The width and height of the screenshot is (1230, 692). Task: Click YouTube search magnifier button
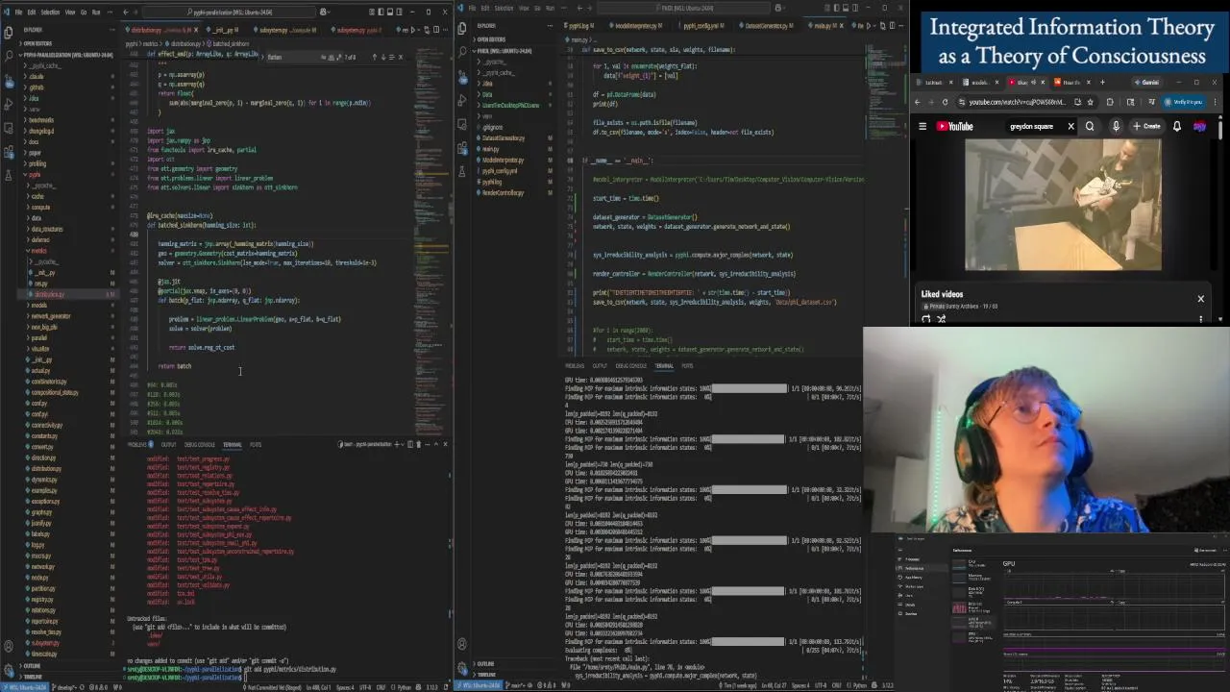click(1090, 126)
